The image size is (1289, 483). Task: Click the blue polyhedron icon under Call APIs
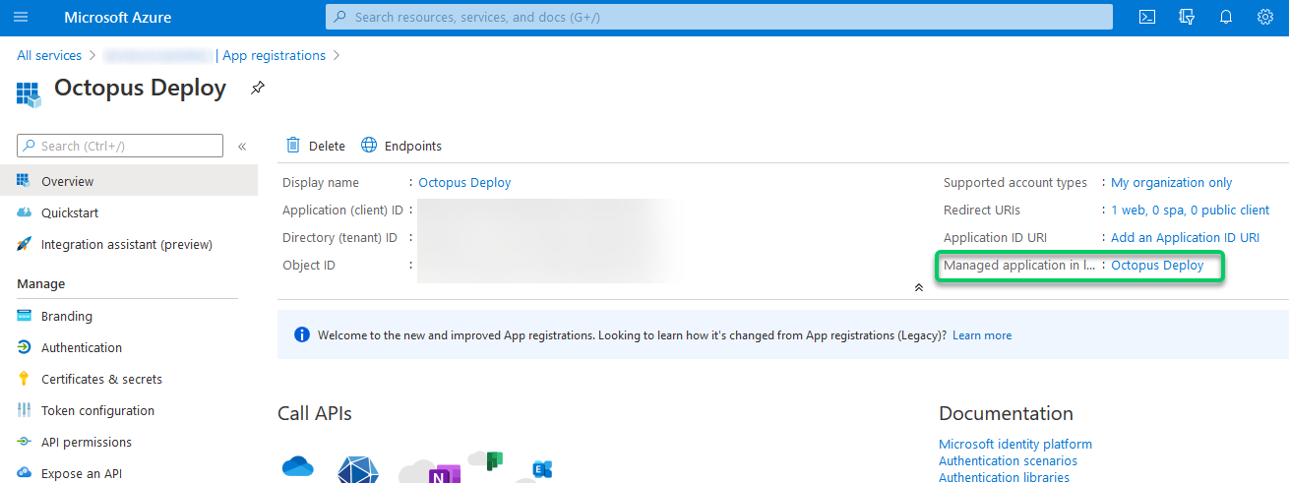coord(359,469)
